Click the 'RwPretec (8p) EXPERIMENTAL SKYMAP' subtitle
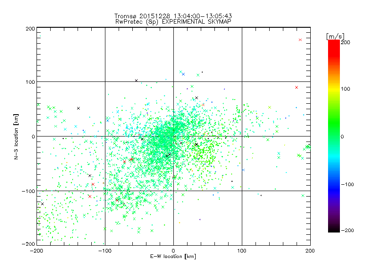Screen dimensions: 365x273 (x=173, y=21)
